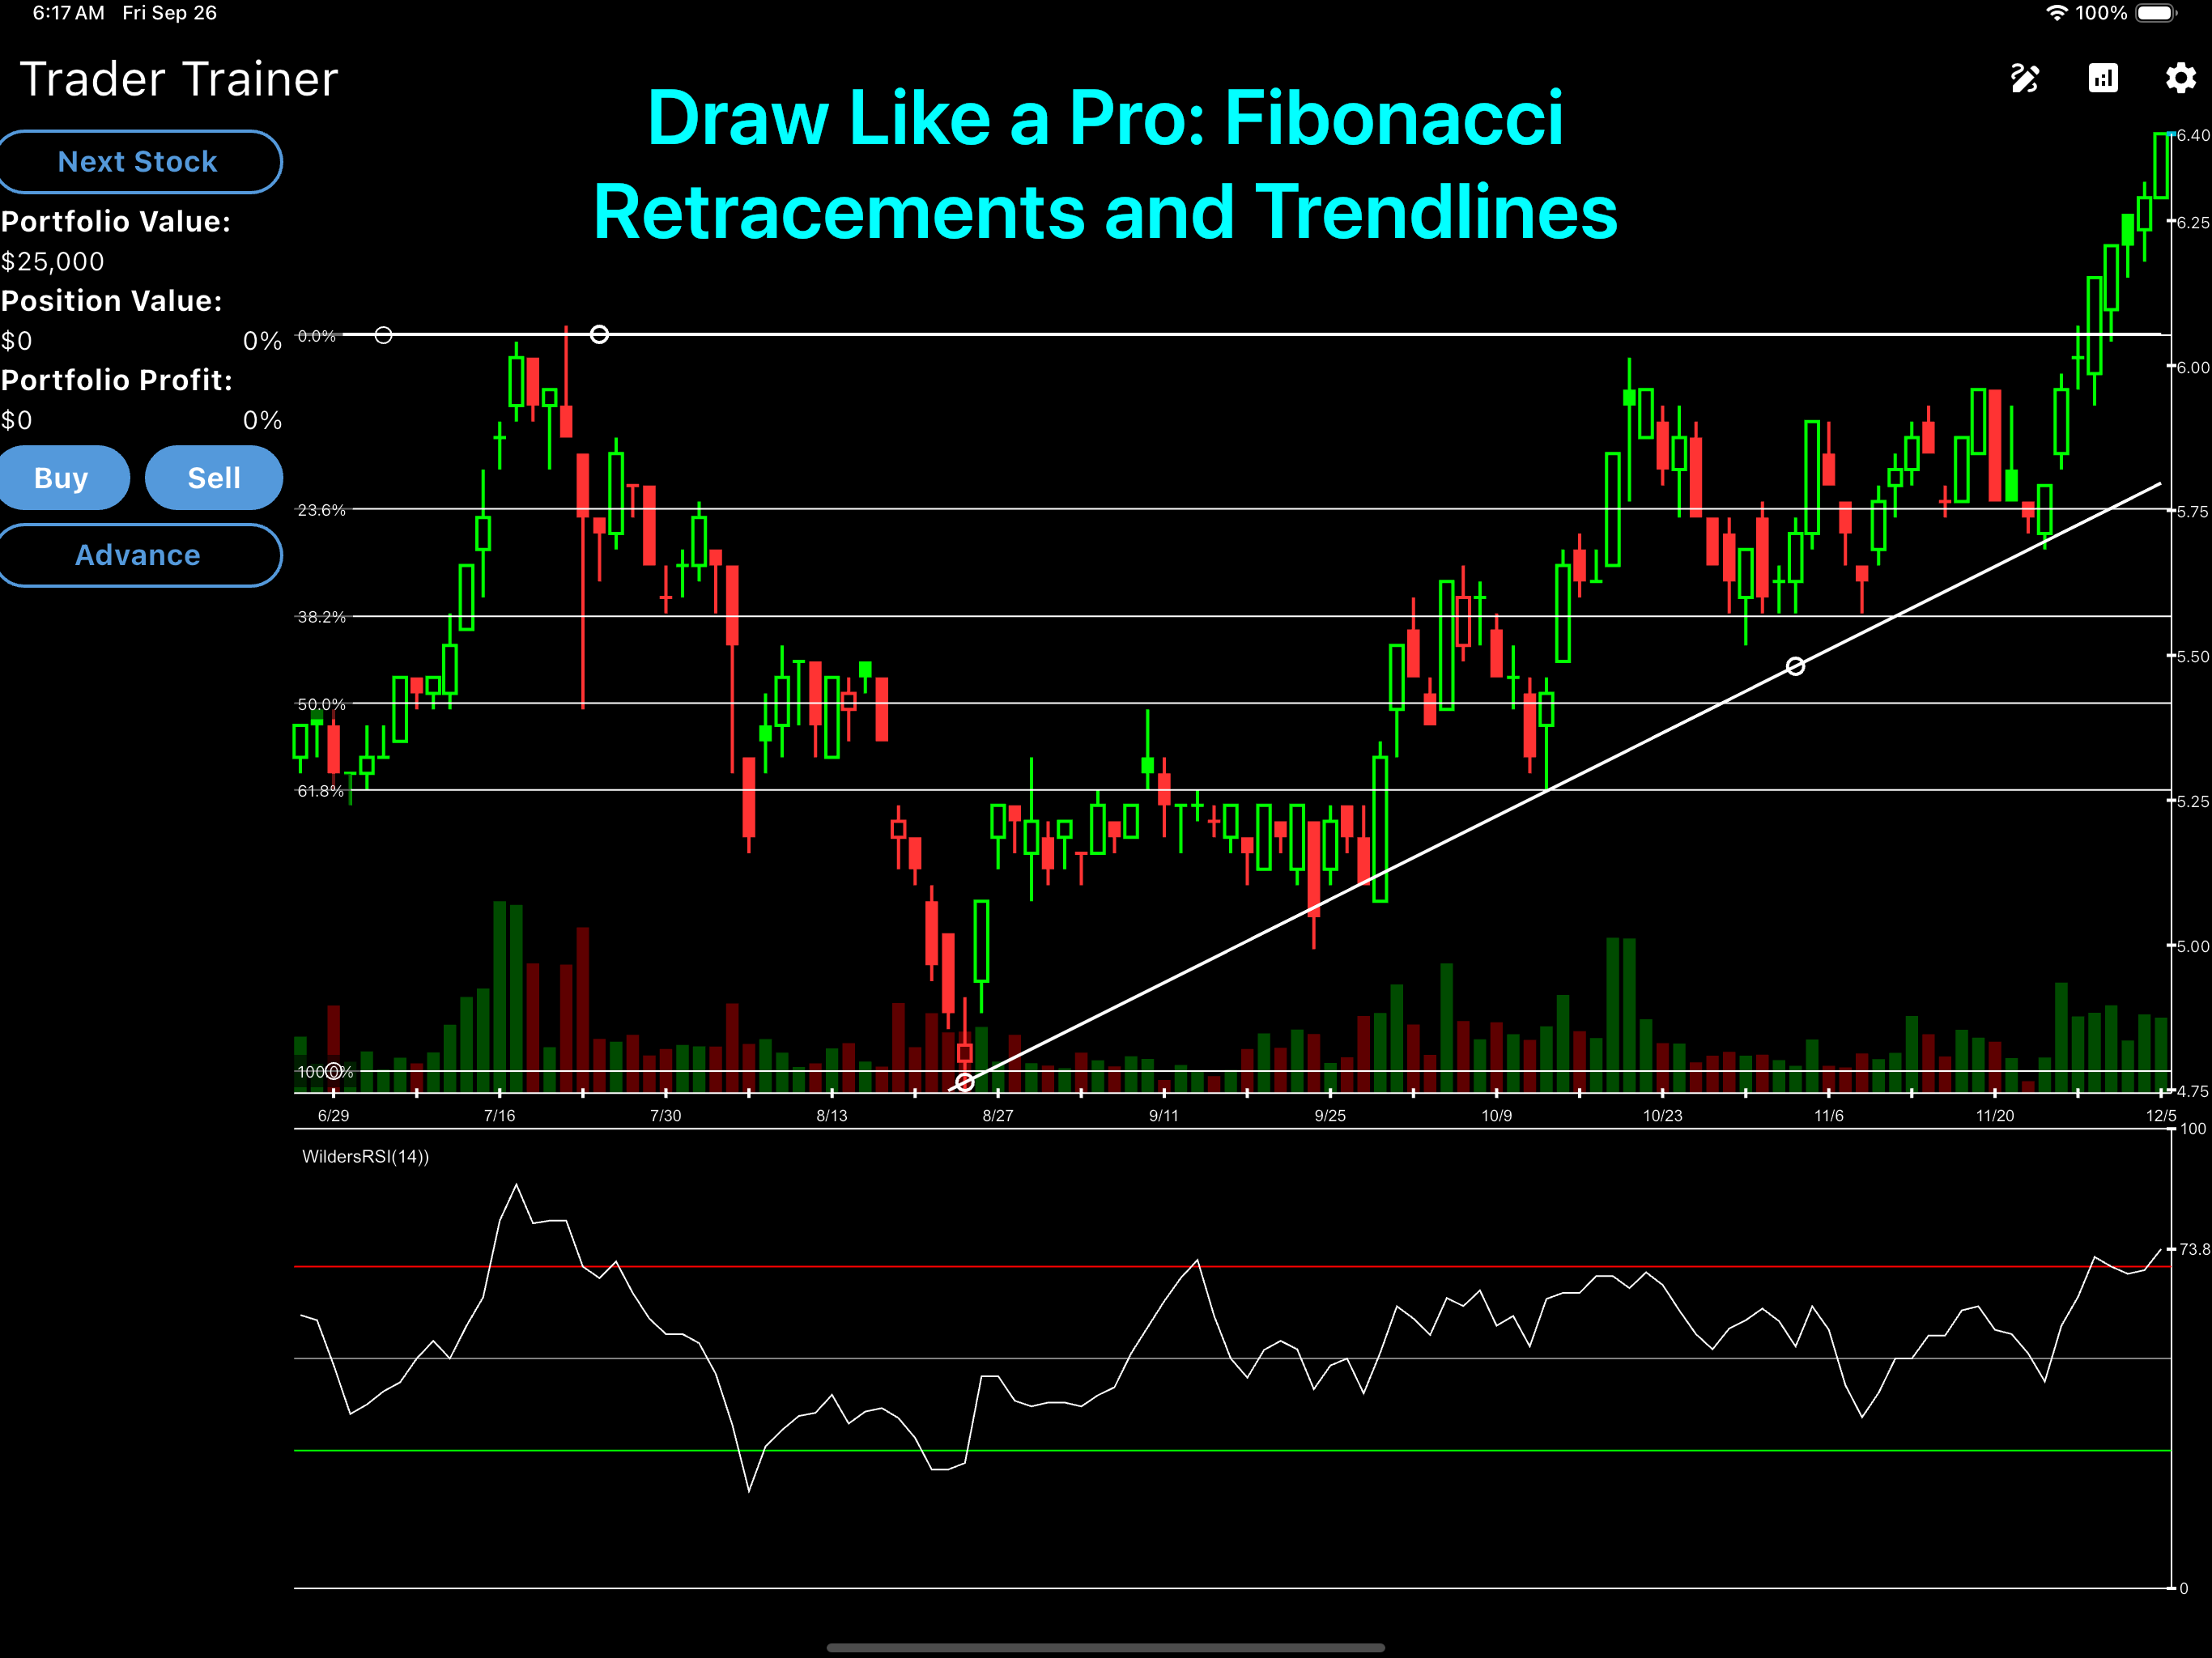Image resolution: width=2212 pixels, height=1658 pixels.
Task: Click the Trader Trainer title
Action: (179, 79)
